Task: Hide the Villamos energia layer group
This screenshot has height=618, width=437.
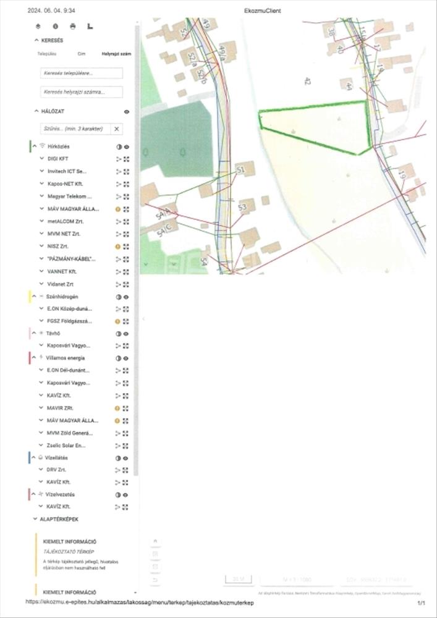Action: 127,358
